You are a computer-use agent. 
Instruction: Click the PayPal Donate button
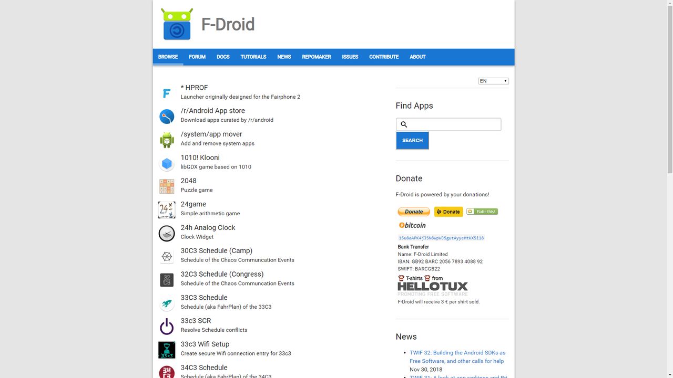coord(414,212)
